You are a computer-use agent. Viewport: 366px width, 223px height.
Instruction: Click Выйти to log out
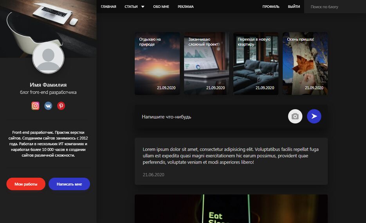(x=294, y=7)
